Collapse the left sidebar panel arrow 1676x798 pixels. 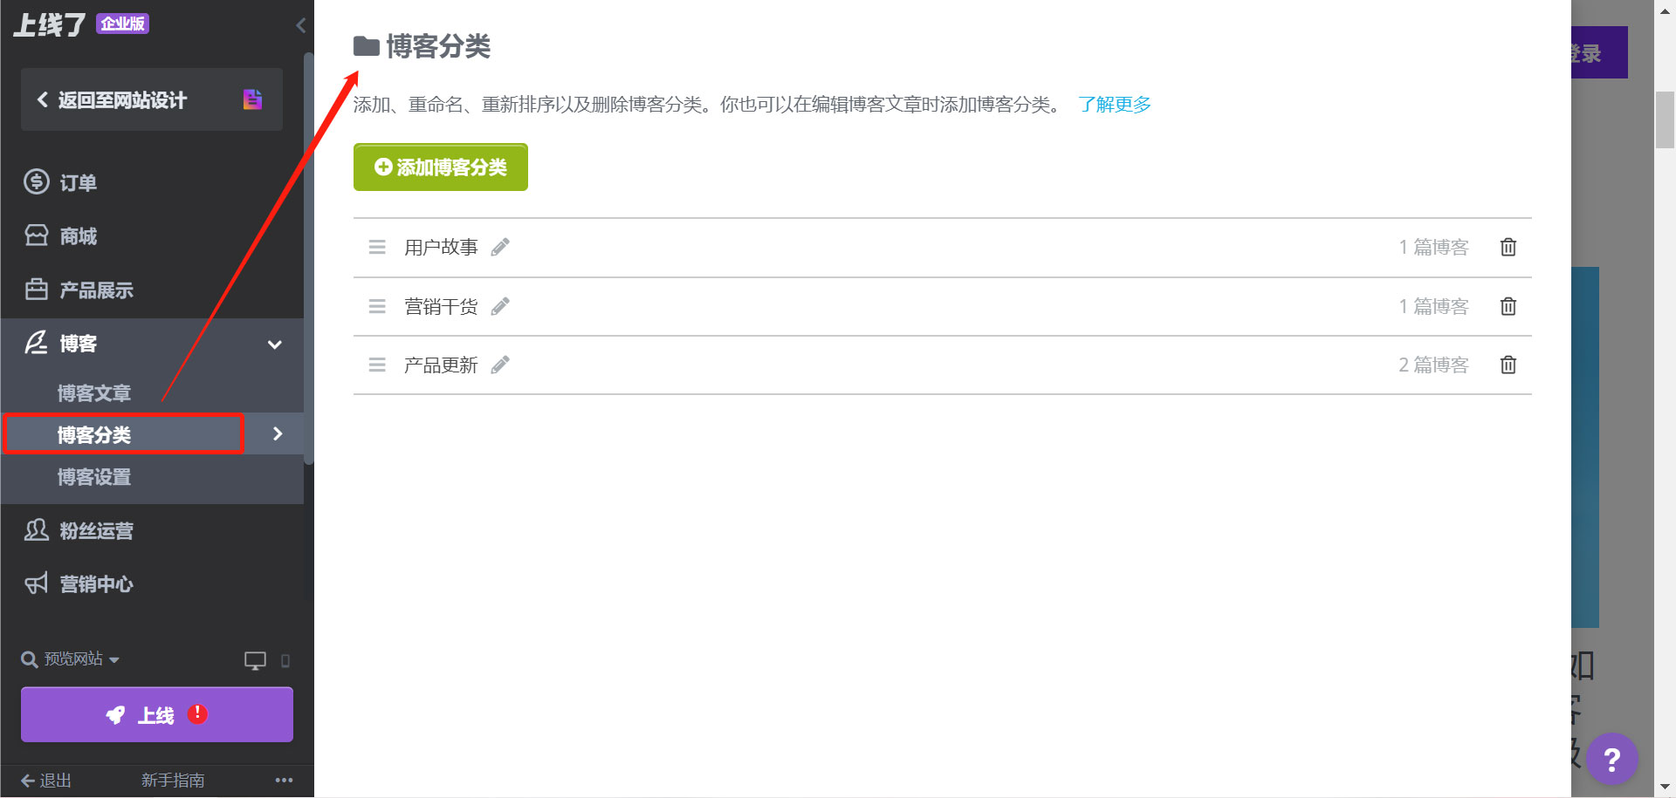click(x=301, y=25)
